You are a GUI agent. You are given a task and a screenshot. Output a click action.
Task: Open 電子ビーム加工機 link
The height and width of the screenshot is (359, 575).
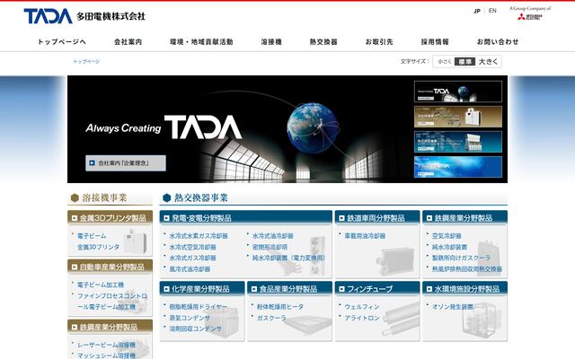click(x=101, y=285)
